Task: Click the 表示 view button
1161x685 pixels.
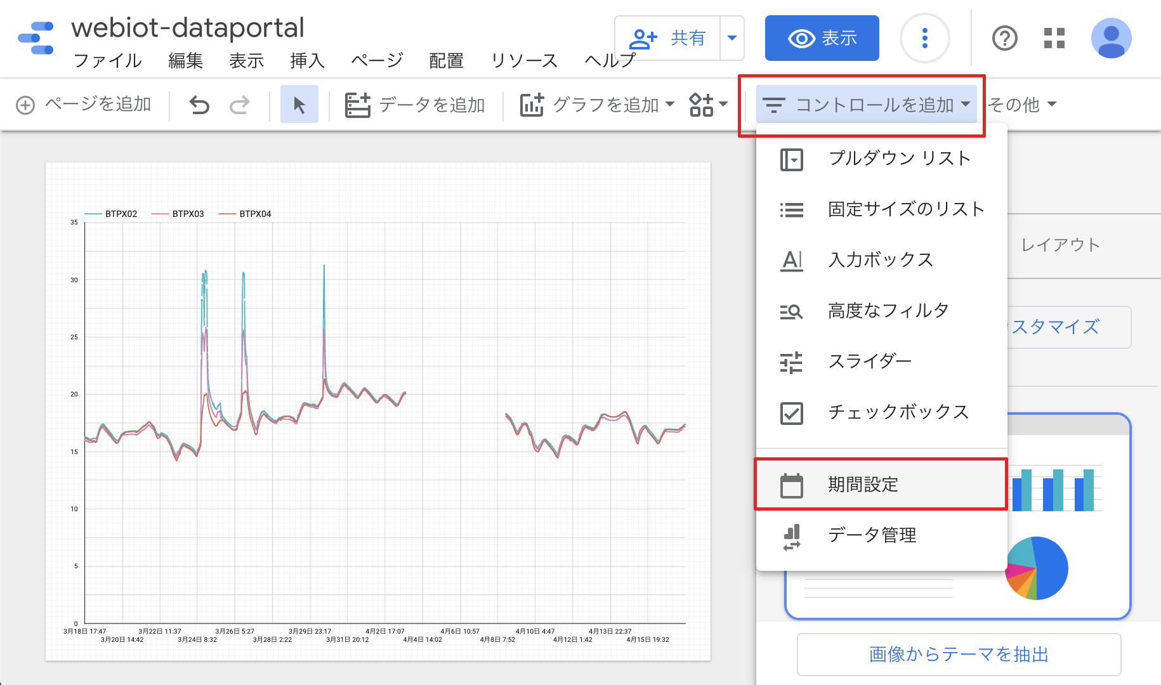Action: click(822, 37)
